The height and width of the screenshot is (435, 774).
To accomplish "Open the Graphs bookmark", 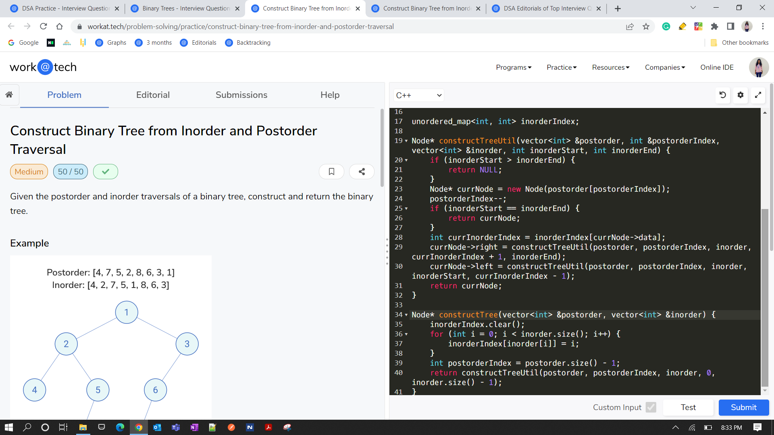I will [111, 43].
